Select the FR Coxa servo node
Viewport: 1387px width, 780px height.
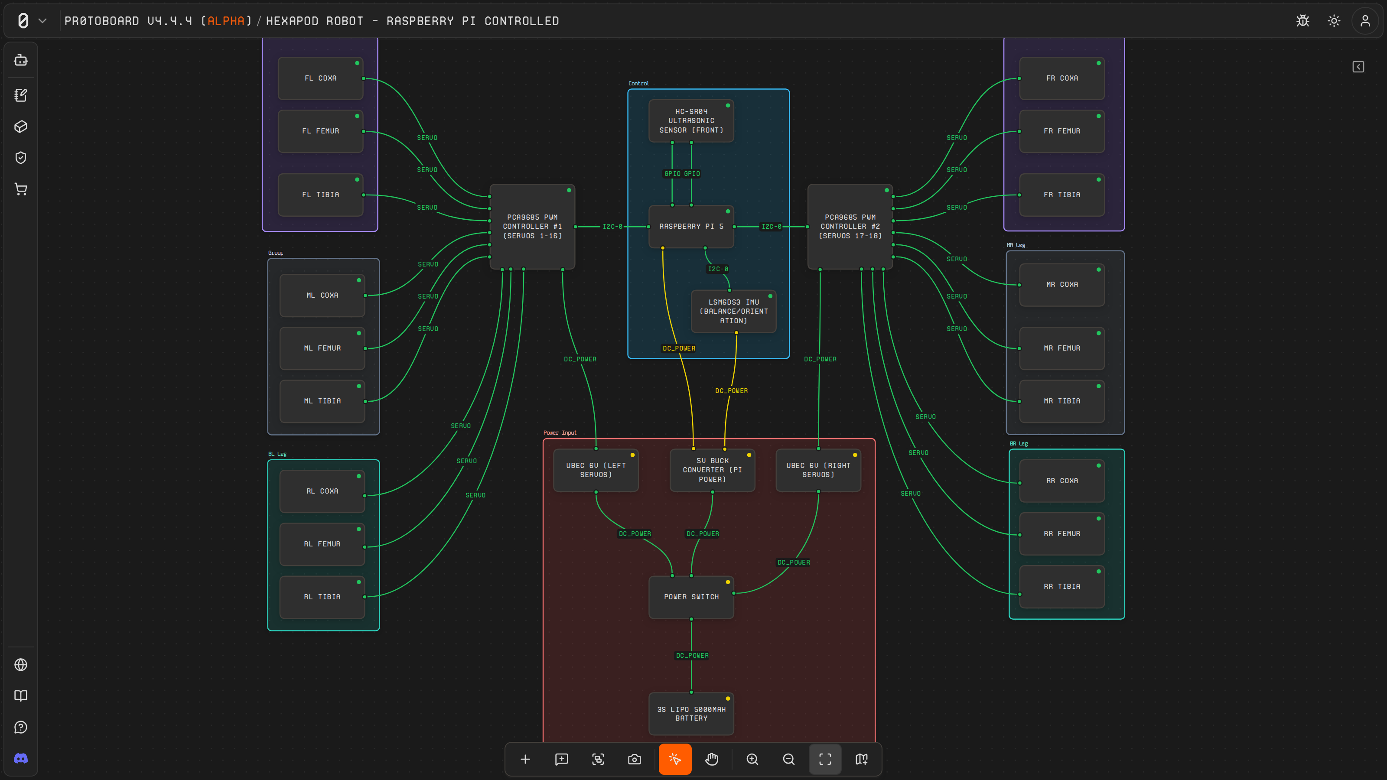pos(1062,78)
